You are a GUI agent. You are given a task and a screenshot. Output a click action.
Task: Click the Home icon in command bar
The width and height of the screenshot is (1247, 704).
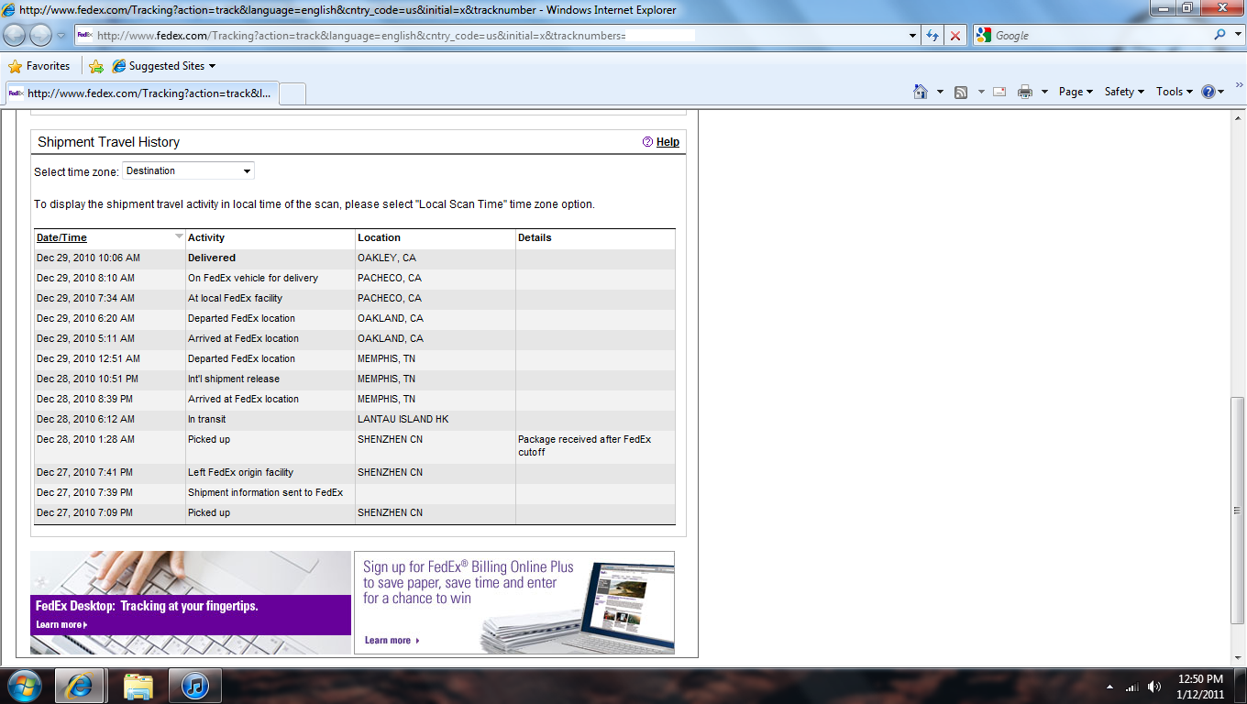pyautogui.click(x=921, y=92)
